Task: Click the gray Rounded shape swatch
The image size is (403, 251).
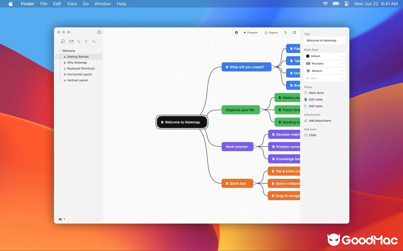Action: tap(308, 63)
